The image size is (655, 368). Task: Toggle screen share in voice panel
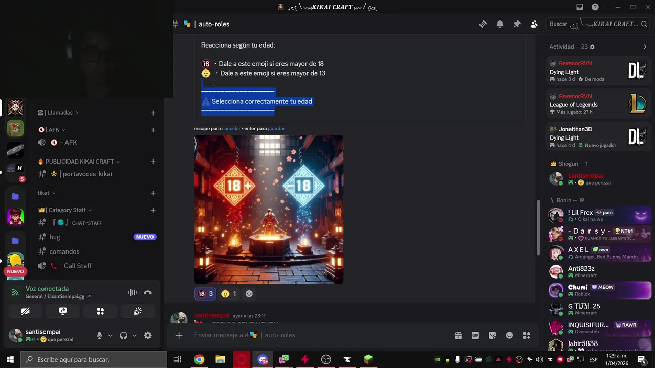(x=63, y=311)
